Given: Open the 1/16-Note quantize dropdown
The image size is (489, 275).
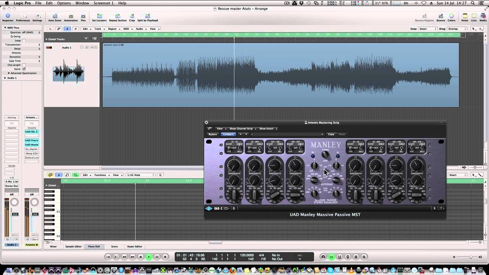Looking at the screenshot, I should tap(140, 175).
